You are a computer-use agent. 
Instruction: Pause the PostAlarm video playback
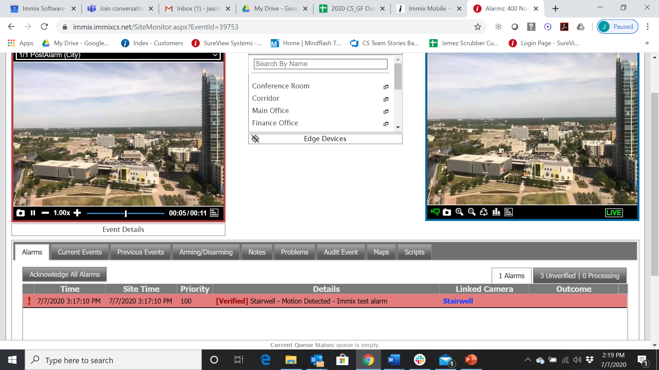pyautogui.click(x=33, y=213)
